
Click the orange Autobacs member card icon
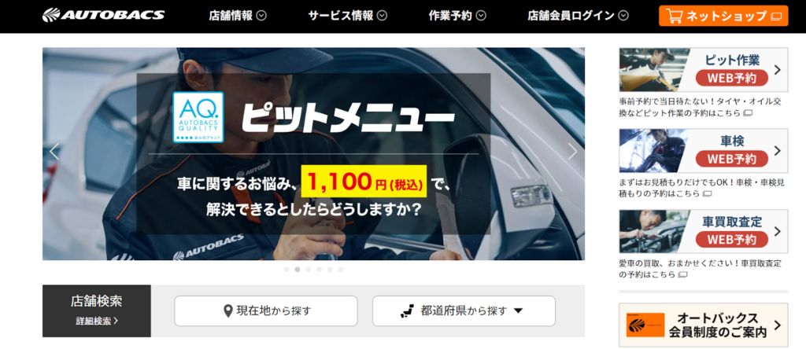pyautogui.click(x=645, y=325)
